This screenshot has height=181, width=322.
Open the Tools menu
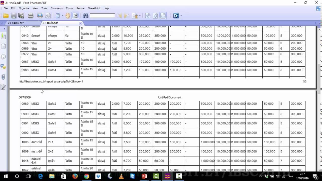(x=44, y=8)
